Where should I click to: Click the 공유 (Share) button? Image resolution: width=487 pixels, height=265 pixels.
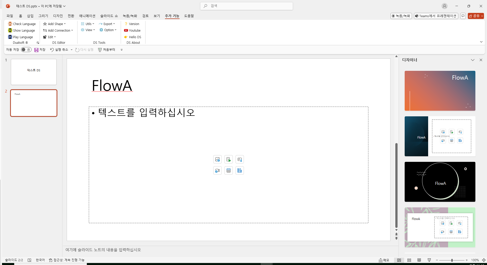(476, 16)
